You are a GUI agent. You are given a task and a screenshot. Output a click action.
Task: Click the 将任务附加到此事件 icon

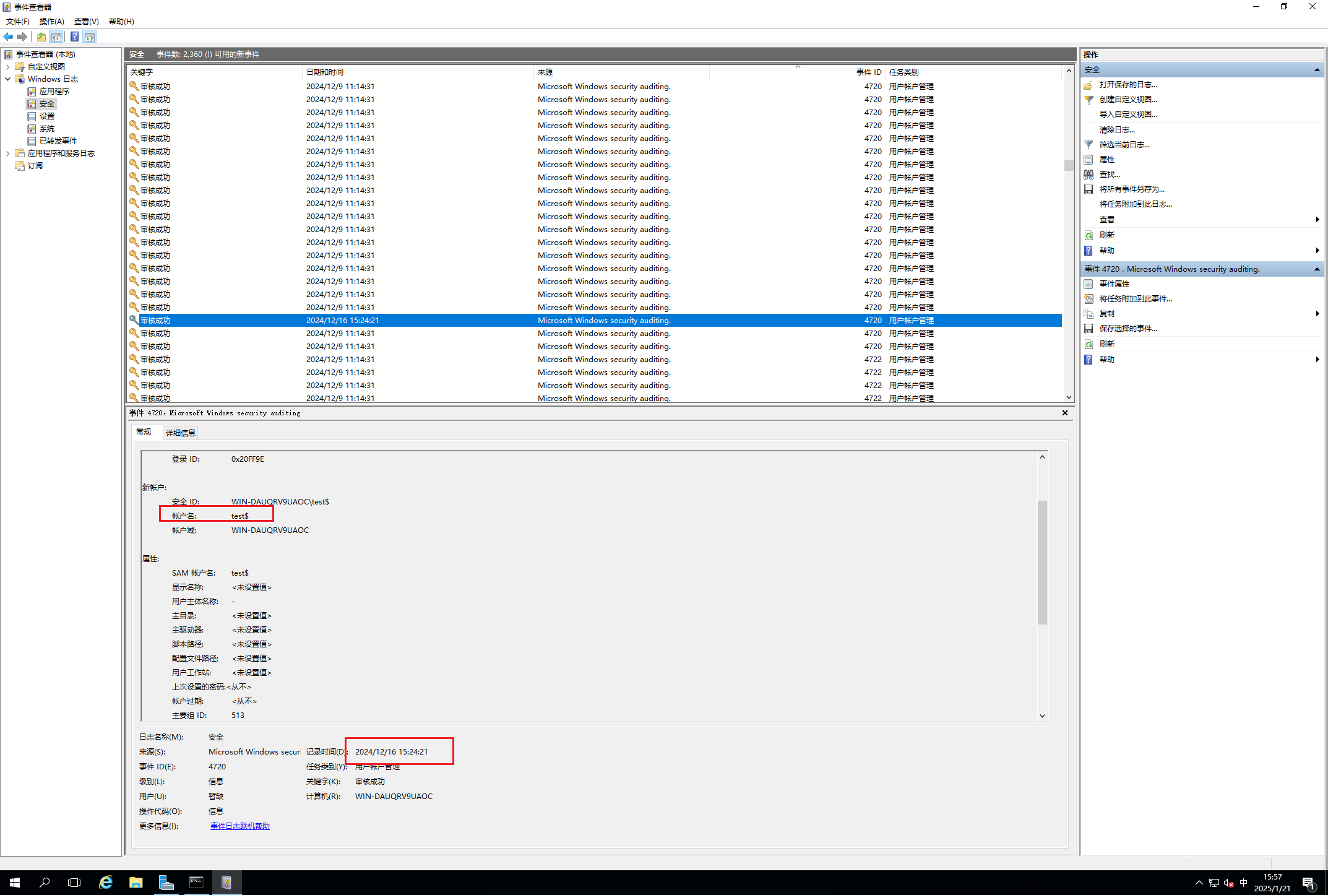click(1089, 299)
